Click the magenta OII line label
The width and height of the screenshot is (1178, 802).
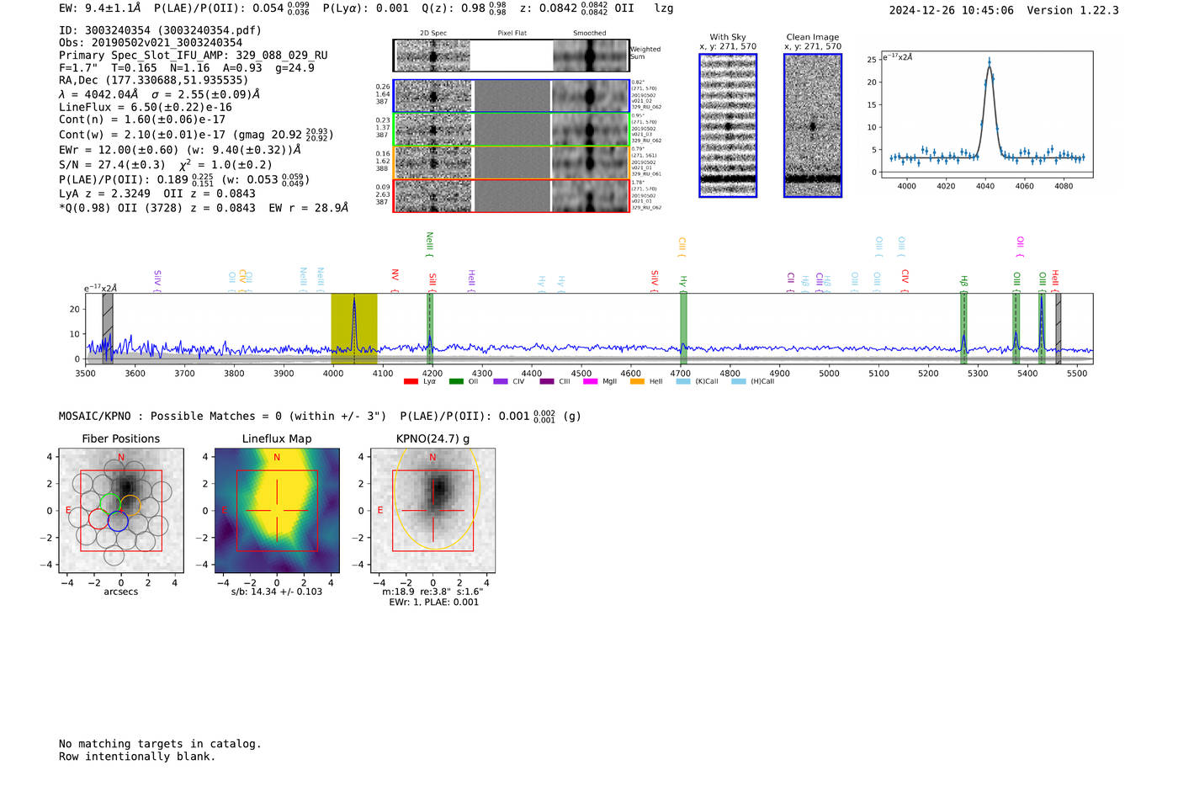click(x=1020, y=247)
